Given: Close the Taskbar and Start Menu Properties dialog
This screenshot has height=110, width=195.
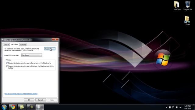Looking at the screenshot, I should pyautogui.click(x=55, y=39).
